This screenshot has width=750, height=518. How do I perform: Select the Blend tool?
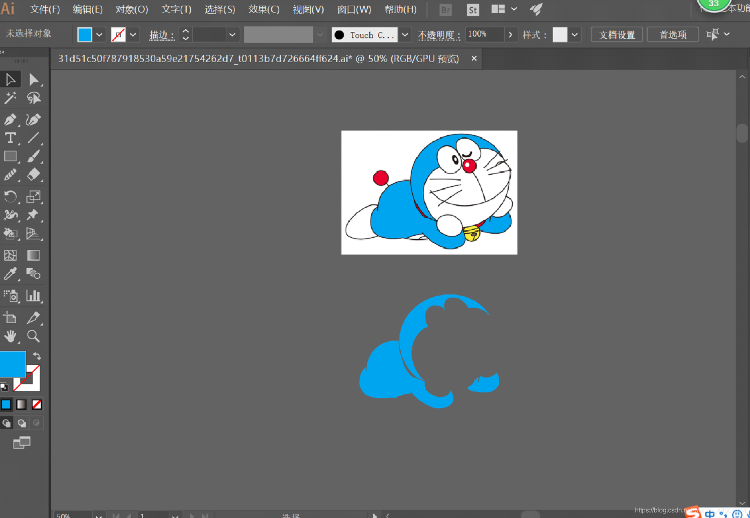coord(33,274)
